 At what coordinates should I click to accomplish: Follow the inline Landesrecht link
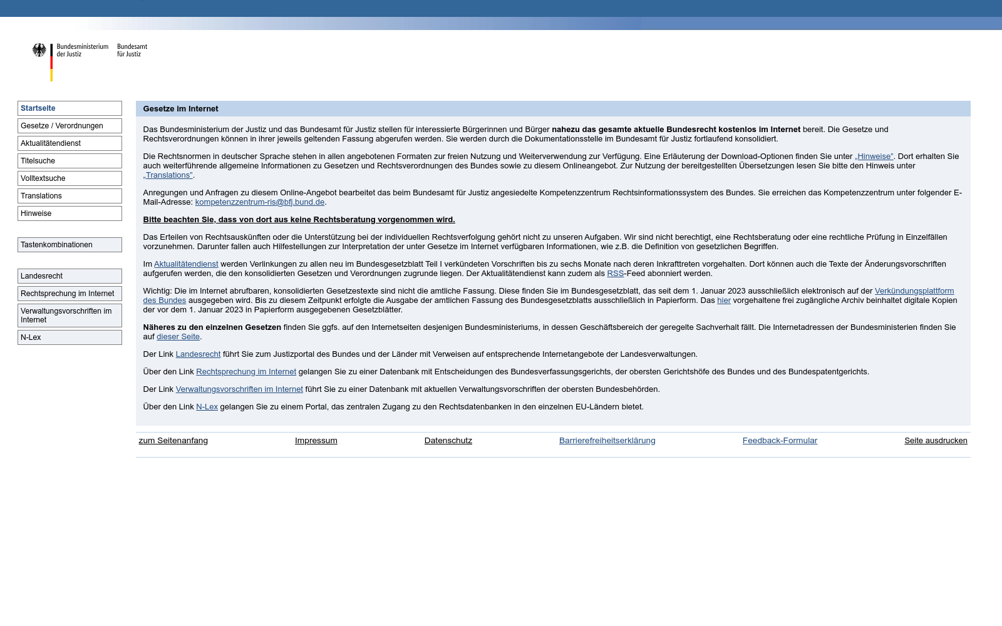coord(198,354)
